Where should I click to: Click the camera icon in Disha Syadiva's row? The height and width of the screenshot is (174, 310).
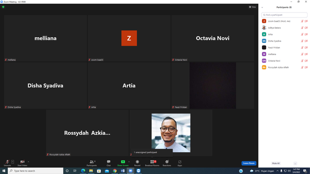tap(306, 41)
